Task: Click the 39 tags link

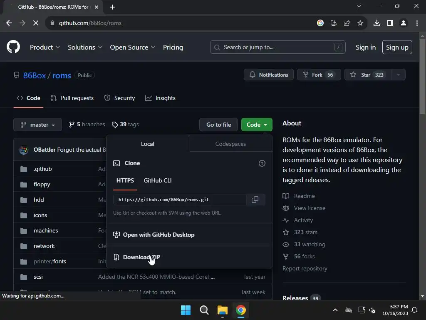Action: pos(125,124)
